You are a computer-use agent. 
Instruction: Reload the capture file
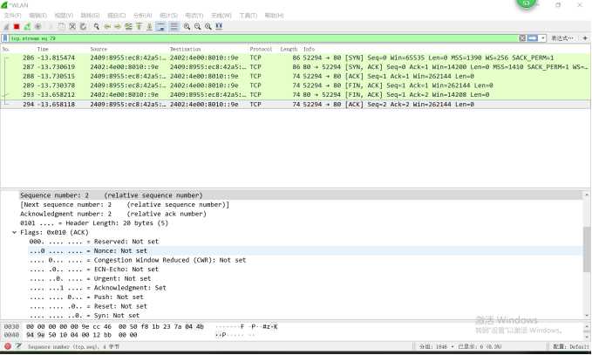(83, 26)
